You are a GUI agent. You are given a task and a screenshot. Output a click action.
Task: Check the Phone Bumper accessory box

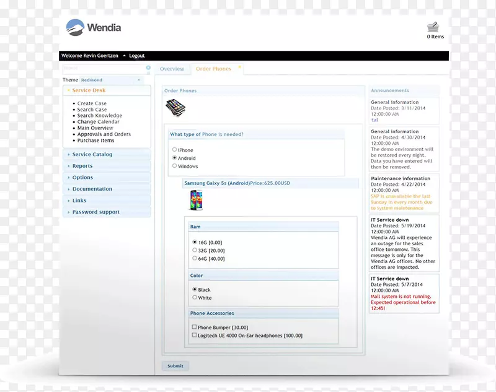(x=195, y=327)
